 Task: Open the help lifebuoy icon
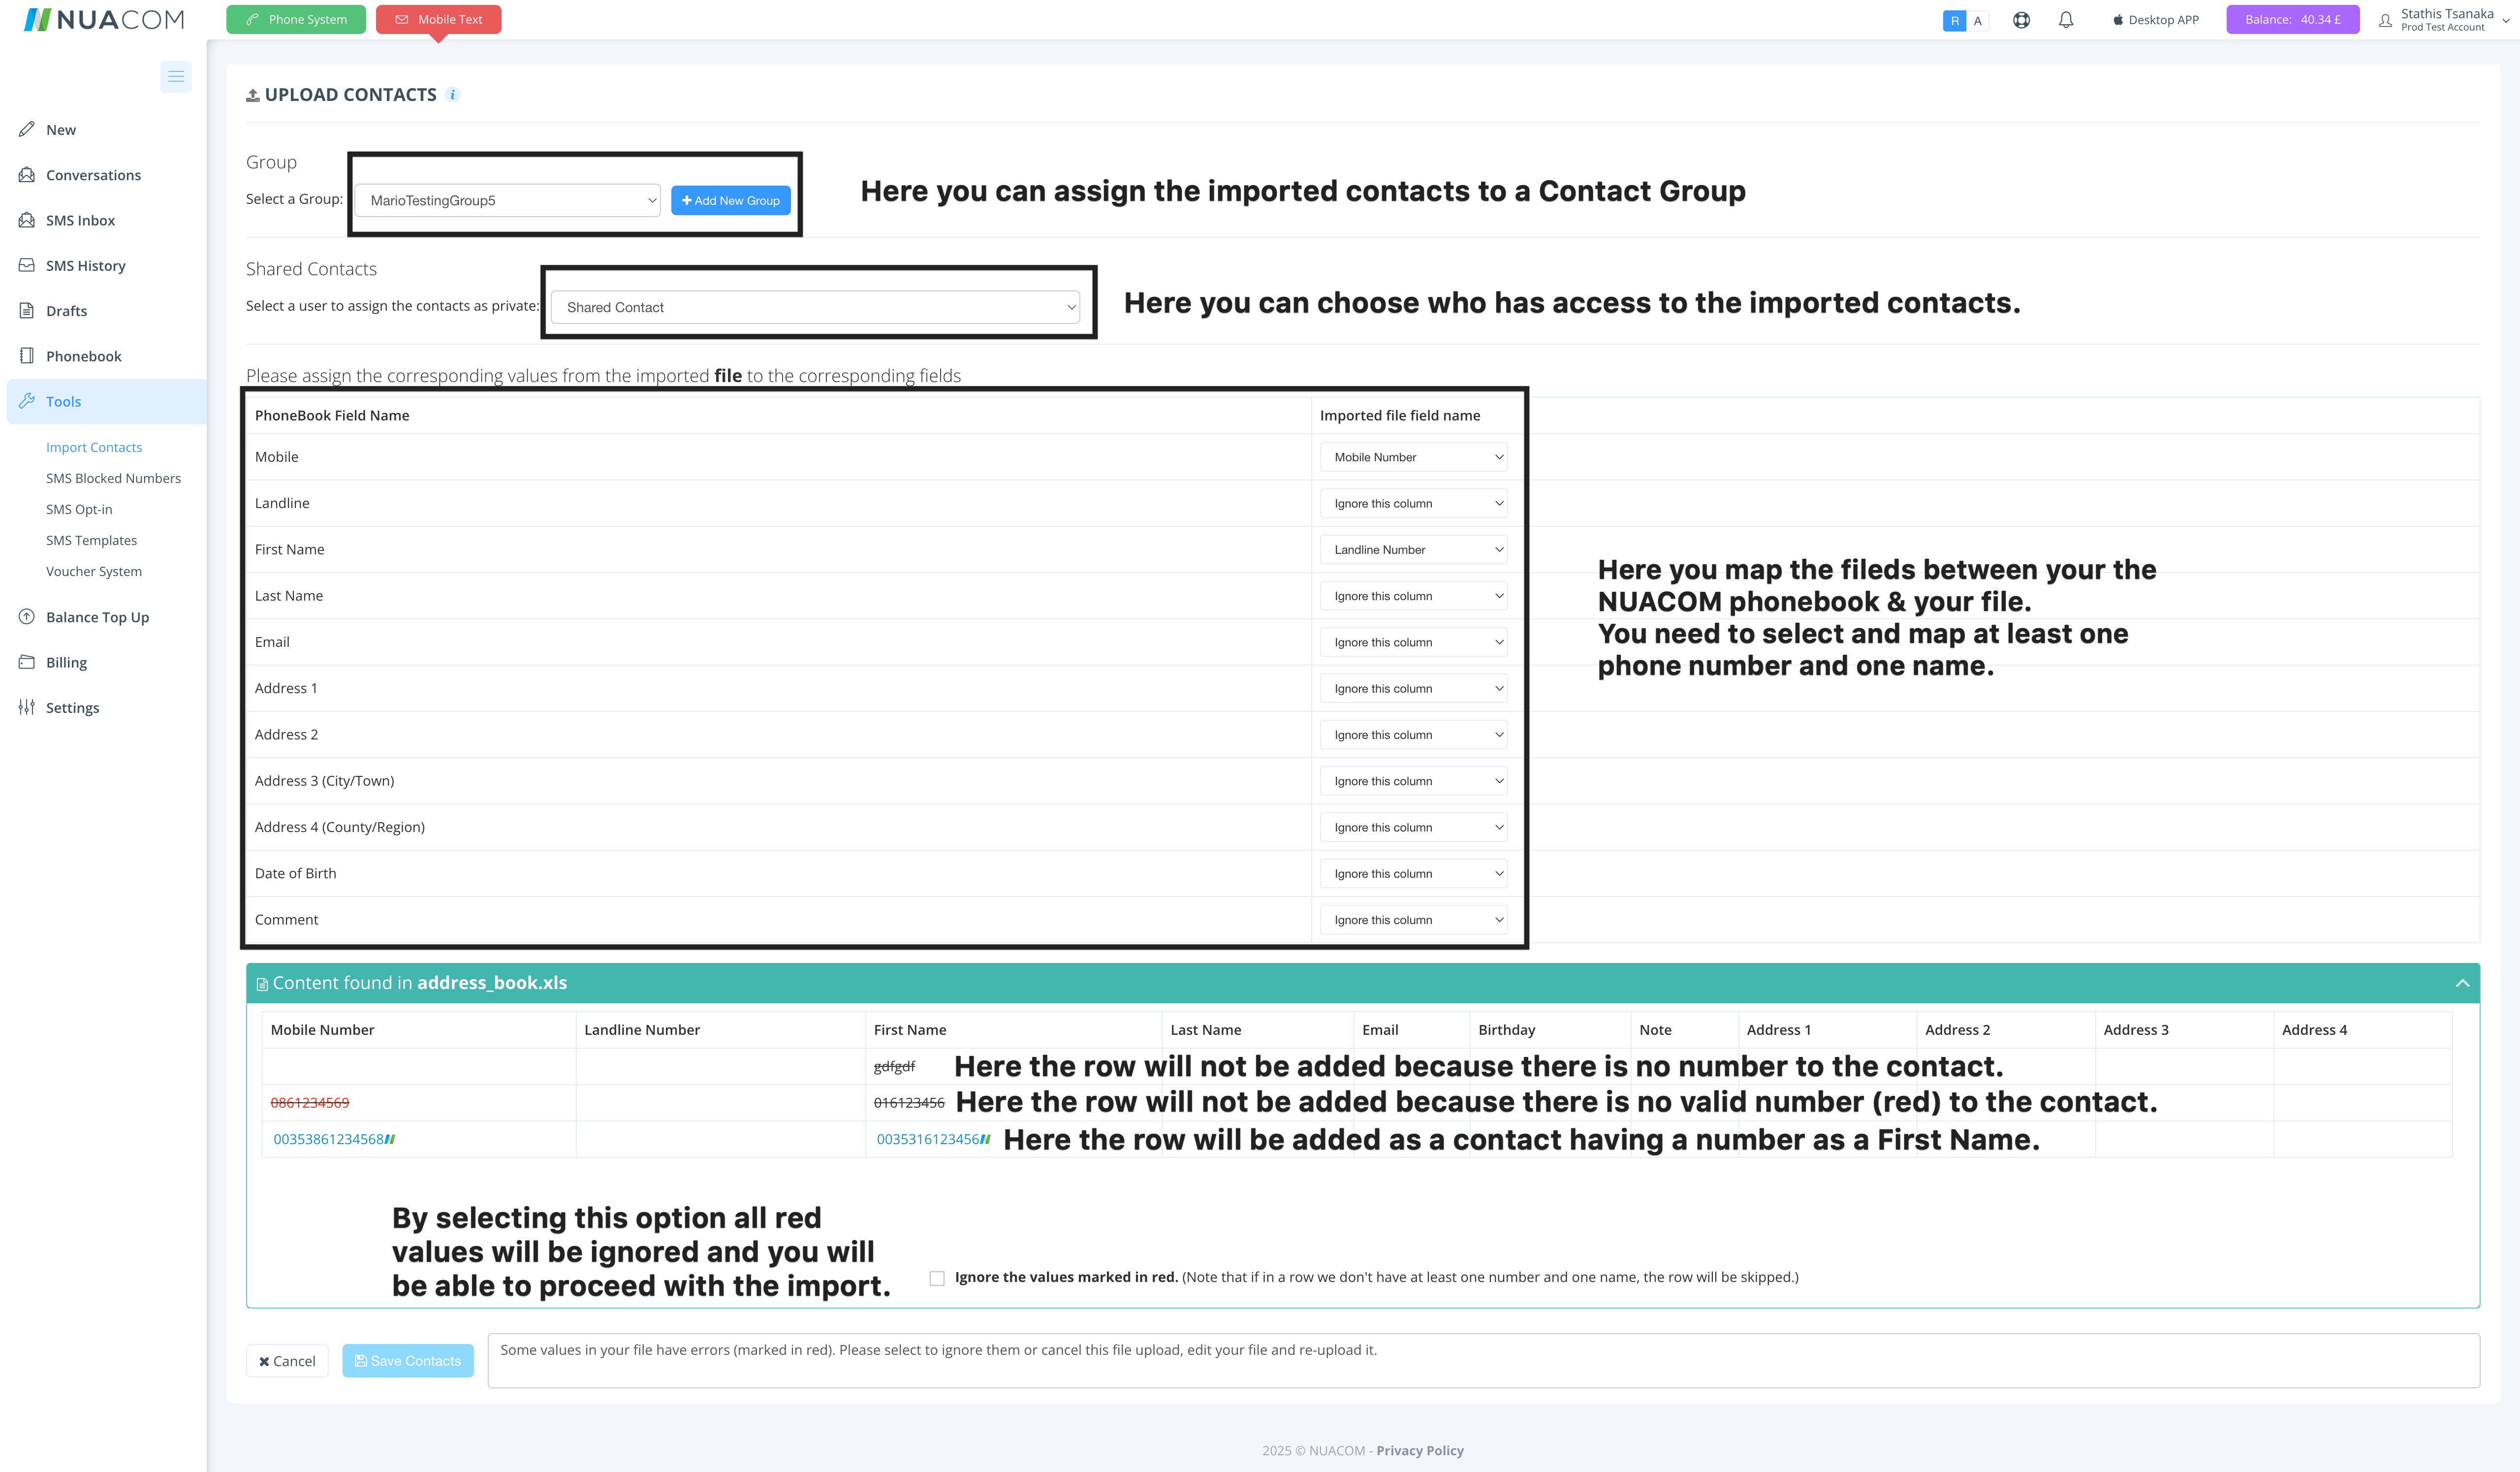[x=2021, y=20]
